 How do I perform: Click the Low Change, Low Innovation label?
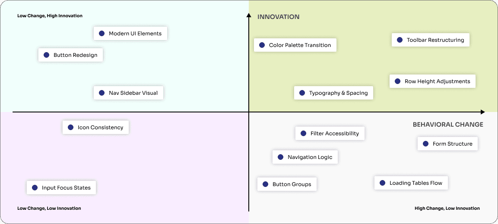click(x=49, y=208)
